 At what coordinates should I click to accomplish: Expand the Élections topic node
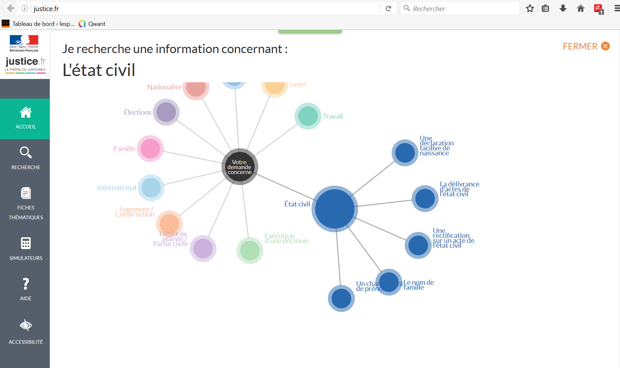pos(166,112)
